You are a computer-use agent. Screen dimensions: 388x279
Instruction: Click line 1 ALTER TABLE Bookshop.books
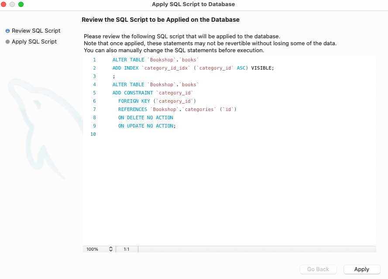click(156, 60)
